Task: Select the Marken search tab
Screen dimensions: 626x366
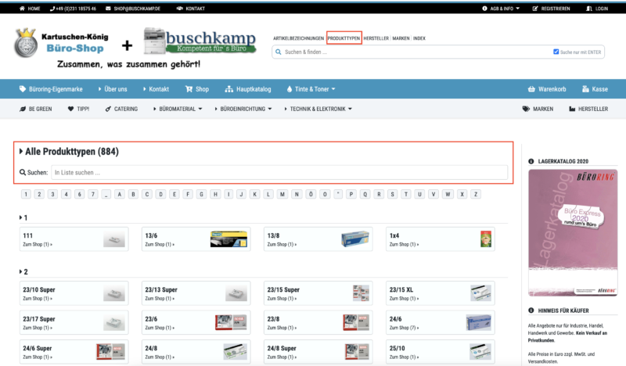Action: coord(401,38)
